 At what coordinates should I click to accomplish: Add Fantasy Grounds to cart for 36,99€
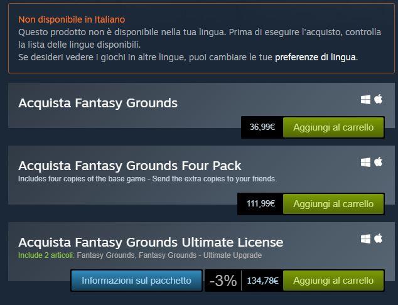(x=333, y=127)
